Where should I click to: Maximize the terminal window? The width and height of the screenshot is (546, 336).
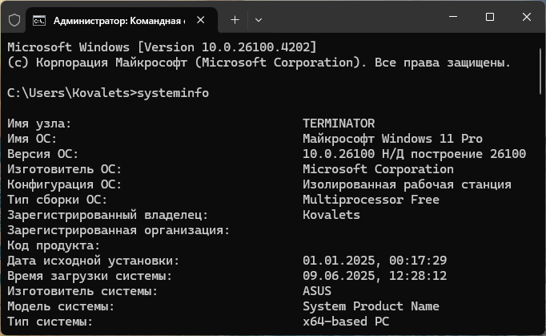(490, 17)
